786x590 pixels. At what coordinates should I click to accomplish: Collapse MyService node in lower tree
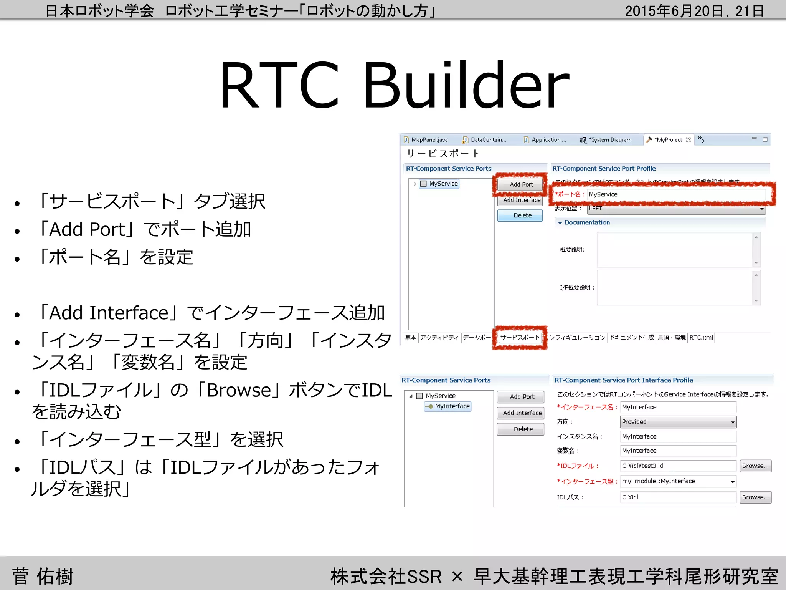click(411, 396)
